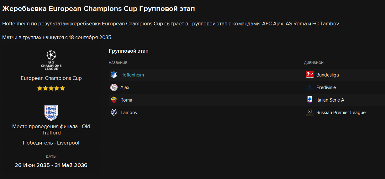This screenshot has width=385, height=179.
Task: Open the Tambov team row
Action: tap(247, 113)
